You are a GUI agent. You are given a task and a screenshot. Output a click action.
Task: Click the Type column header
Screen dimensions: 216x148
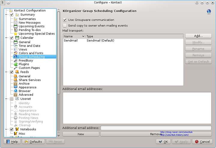[134, 36]
